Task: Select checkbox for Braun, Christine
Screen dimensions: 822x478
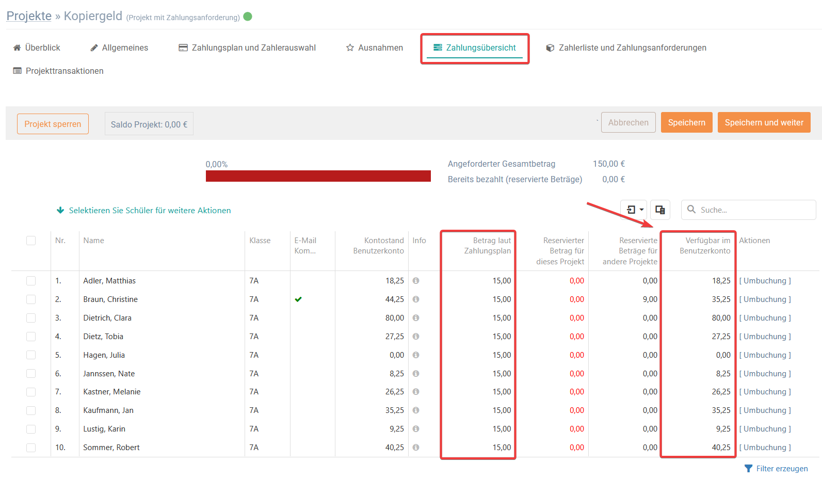Action: click(31, 299)
